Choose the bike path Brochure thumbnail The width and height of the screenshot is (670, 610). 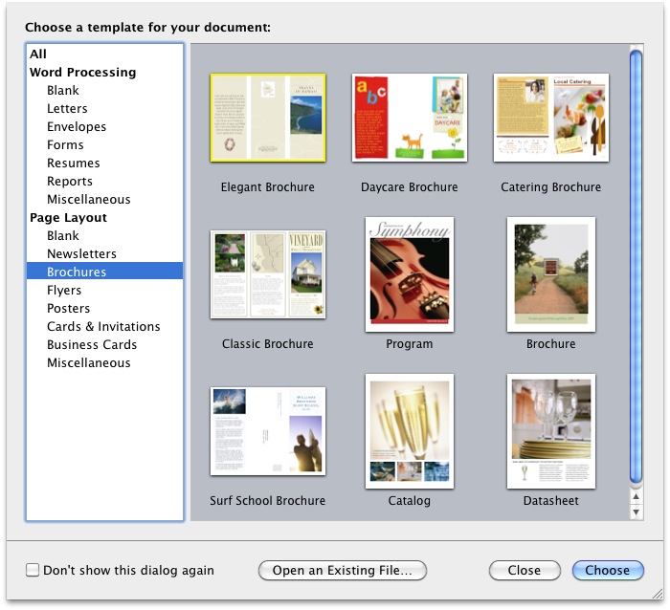coord(551,274)
